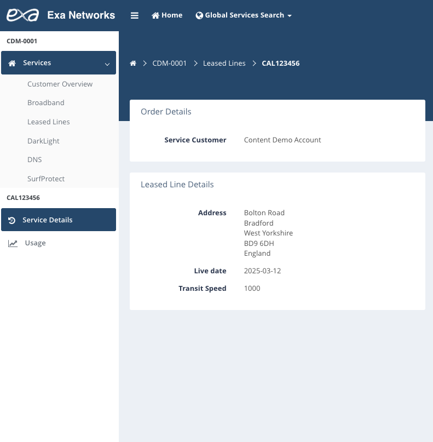433x442 pixels.
Task: Click the Exa Networks logo
Action: 22,15
